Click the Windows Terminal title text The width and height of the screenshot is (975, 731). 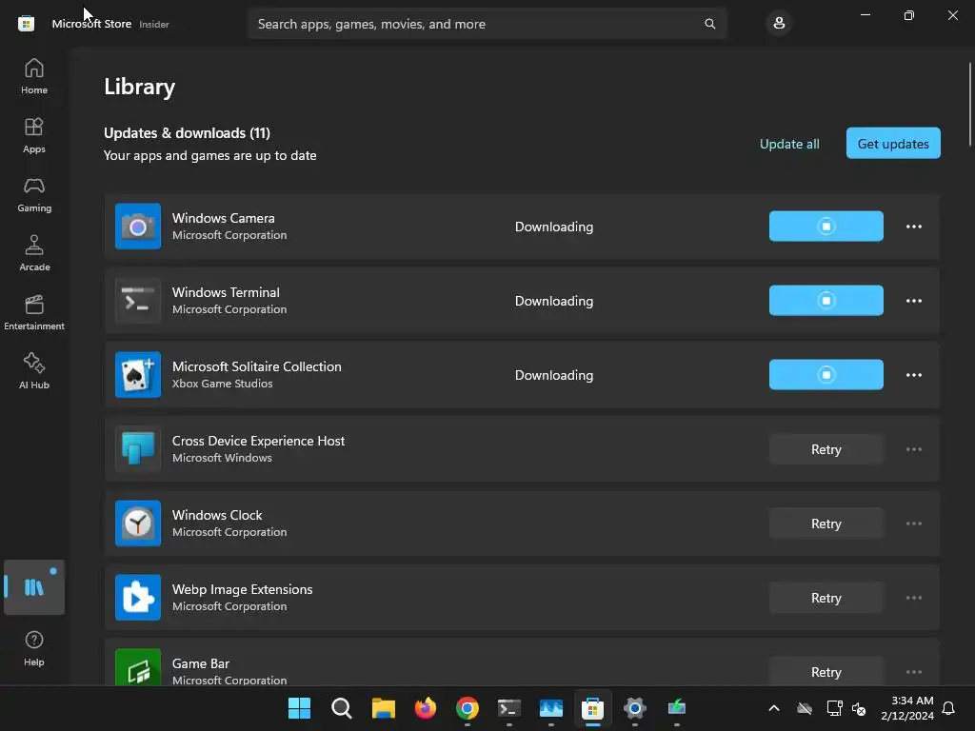pyautogui.click(x=226, y=292)
